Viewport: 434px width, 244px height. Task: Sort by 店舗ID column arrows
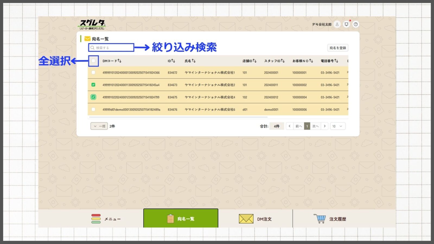point(254,61)
